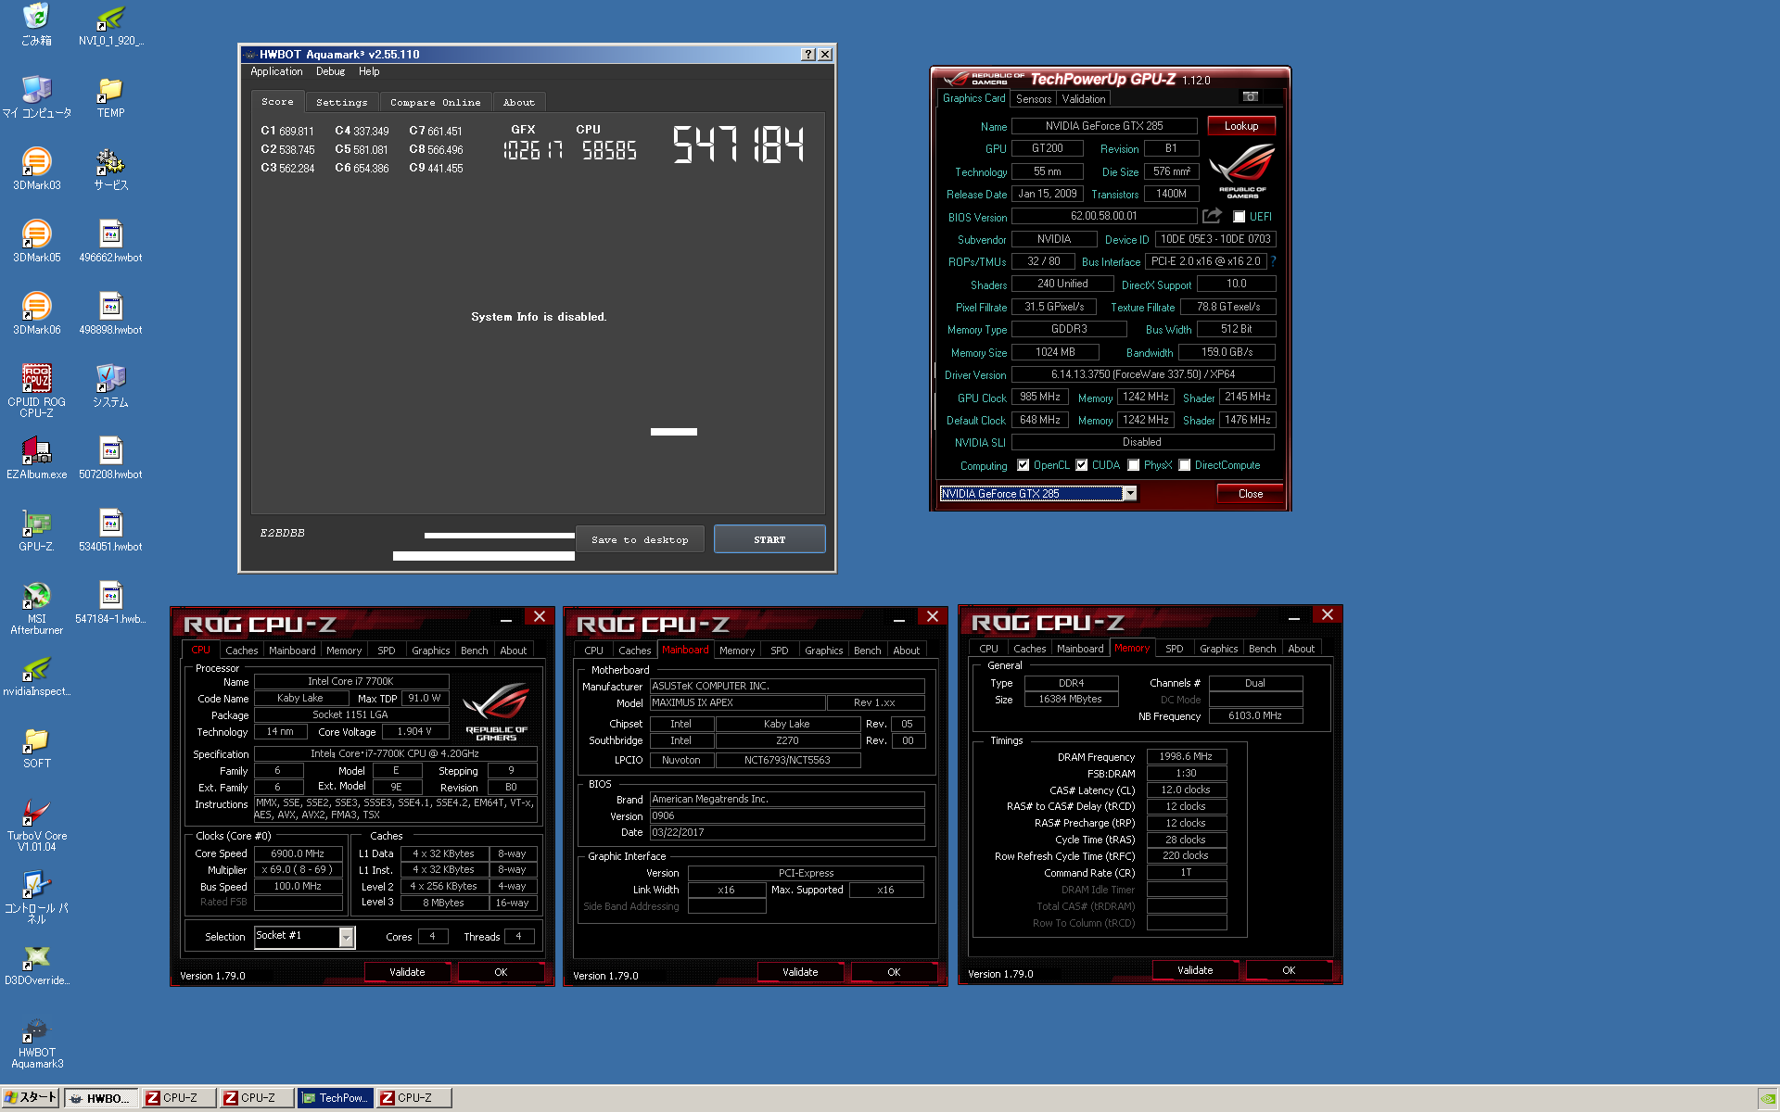Click the Start button on taskbar

tap(31, 1097)
